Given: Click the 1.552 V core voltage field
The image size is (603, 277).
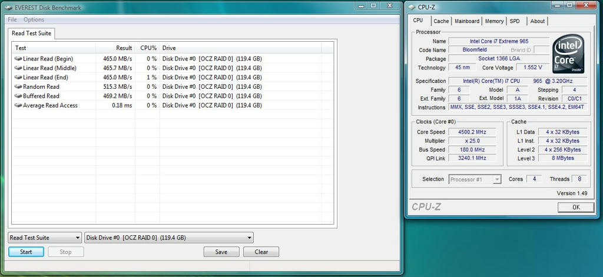Looking at the screenshot, I should (532, 68).
